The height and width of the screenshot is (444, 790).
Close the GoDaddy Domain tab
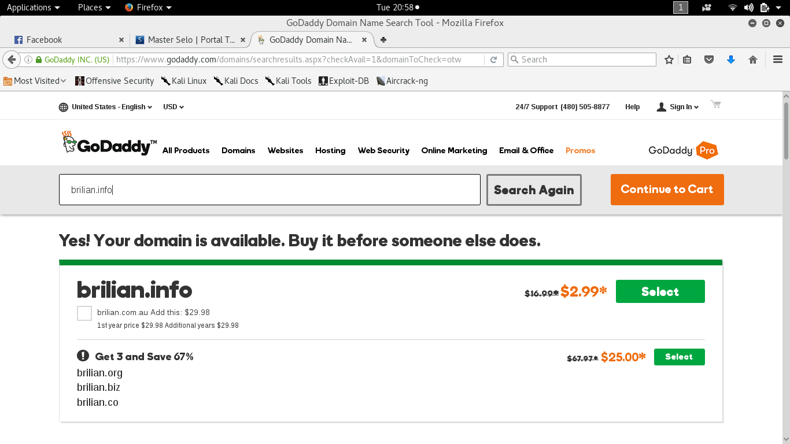click(364, 40)
